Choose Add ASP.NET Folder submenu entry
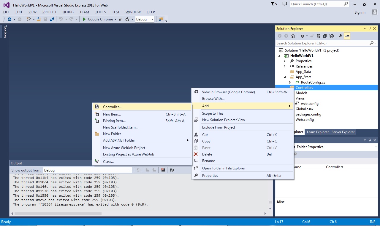Viewport: 380px width, 226px height. 142,140
